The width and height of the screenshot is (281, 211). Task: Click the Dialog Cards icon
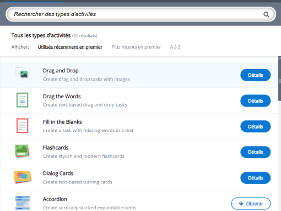click(x=23, y=177)
